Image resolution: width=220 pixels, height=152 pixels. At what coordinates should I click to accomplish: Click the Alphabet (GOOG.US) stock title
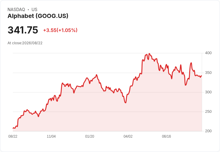[38, 16]
